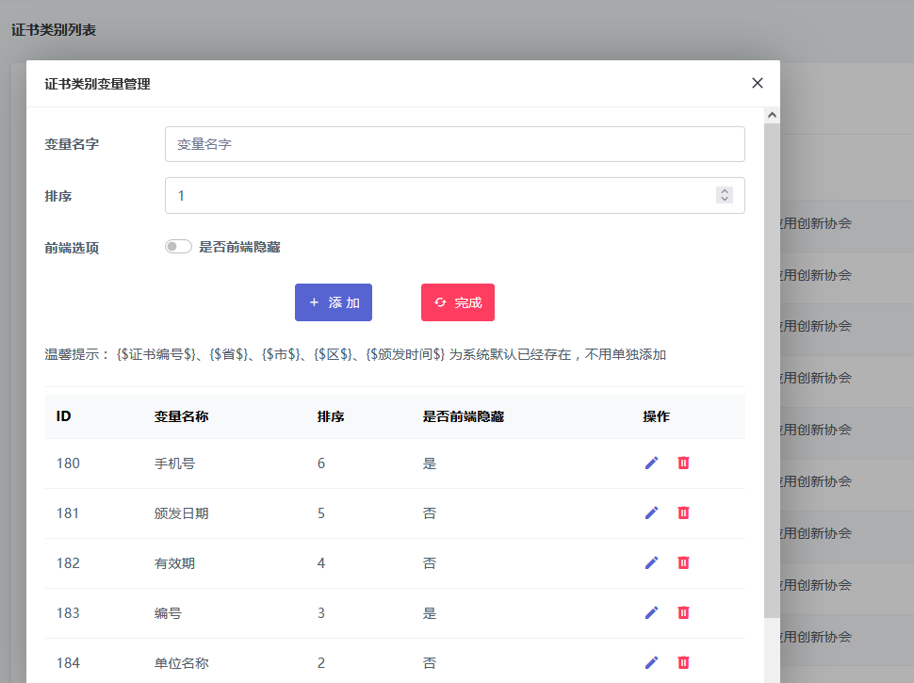Click the 是否前端隐藏 column header
The image size is (914, 683).
[x=464, y=416]
